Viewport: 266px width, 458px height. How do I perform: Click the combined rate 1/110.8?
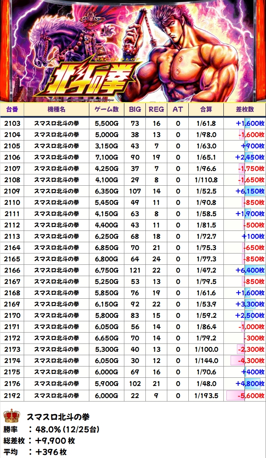click(x=206, y=180)
